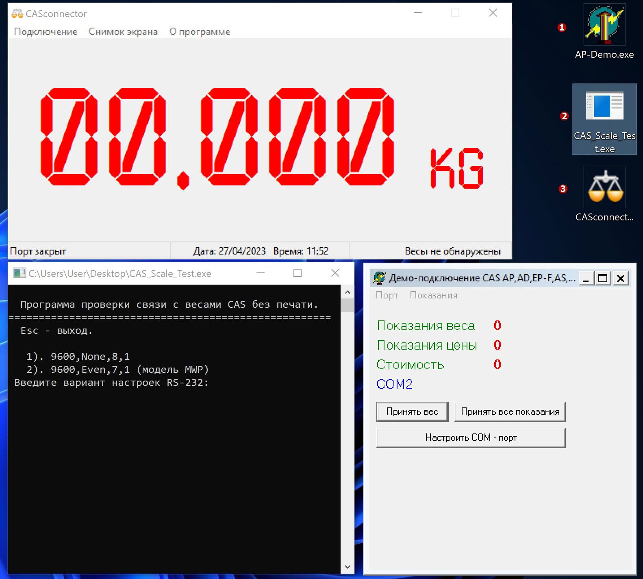Screen dimensions: 643x579
Task: Click the 9600,Even,7,1 (модель MWP) line
Action: coord(117,370)
